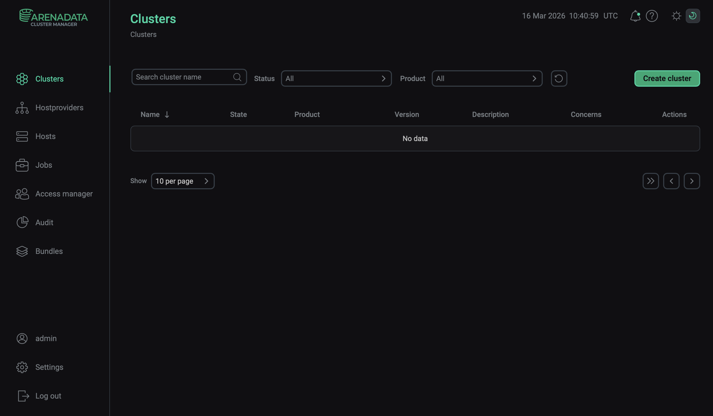Open the Bundles section

tap(49, 251)
